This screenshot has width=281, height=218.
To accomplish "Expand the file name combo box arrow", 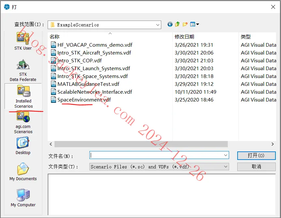I will tap(226, 155).
